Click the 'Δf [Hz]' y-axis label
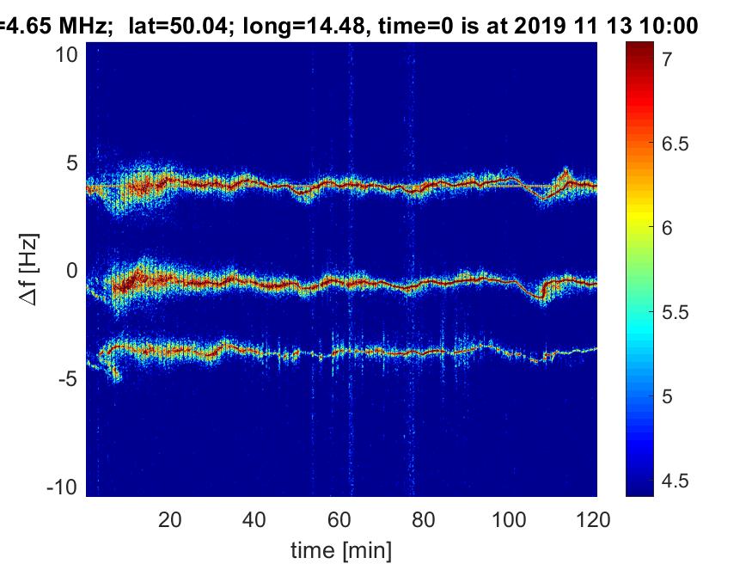The height and width of the screenshot is (564, 752). (29, 269)
